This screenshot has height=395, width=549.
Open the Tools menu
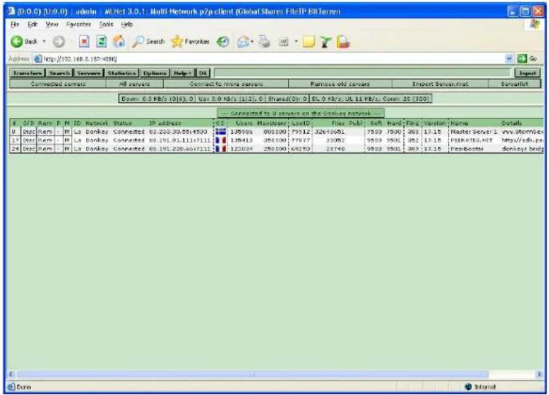click(105, 24)
